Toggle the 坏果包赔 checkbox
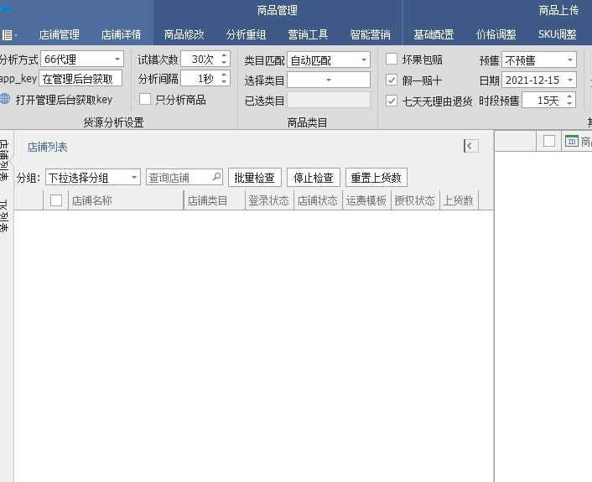592x482 pixels. (x=392, y=60)
